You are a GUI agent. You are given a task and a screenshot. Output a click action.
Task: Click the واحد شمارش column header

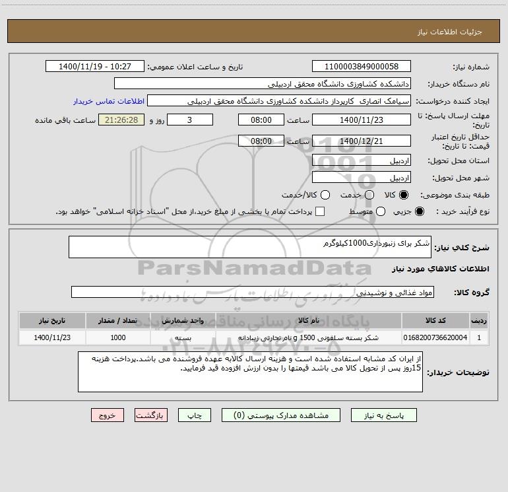pos(183,320)
